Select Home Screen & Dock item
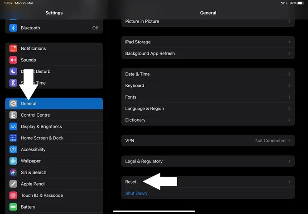The image size is (308, 214). click(x=54, y=138)
